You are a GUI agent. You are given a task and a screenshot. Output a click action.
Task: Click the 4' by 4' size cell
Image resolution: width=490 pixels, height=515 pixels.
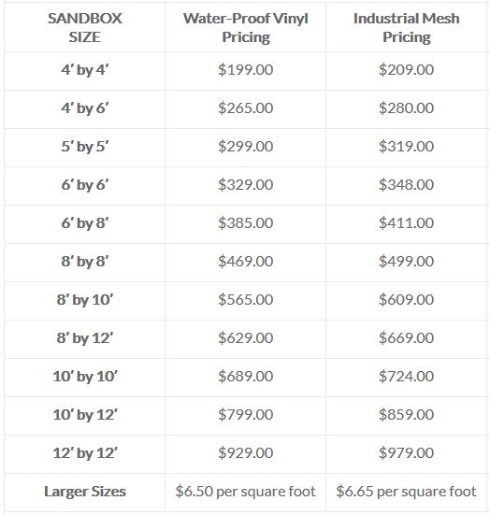(x=85, y=70)
